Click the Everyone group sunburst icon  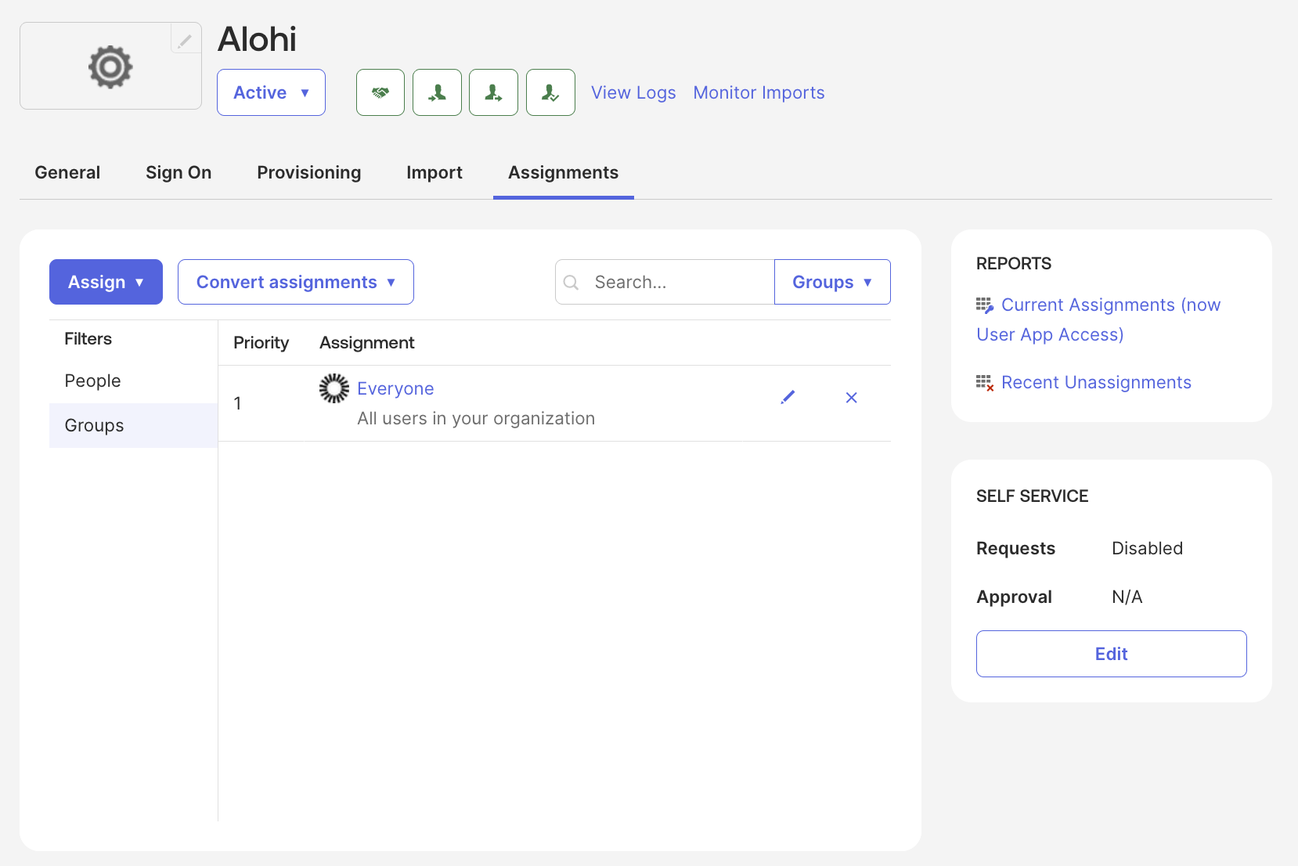334,388
